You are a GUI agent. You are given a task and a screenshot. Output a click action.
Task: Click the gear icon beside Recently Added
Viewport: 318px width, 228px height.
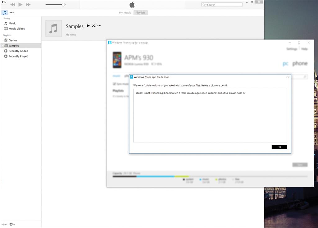6,51
